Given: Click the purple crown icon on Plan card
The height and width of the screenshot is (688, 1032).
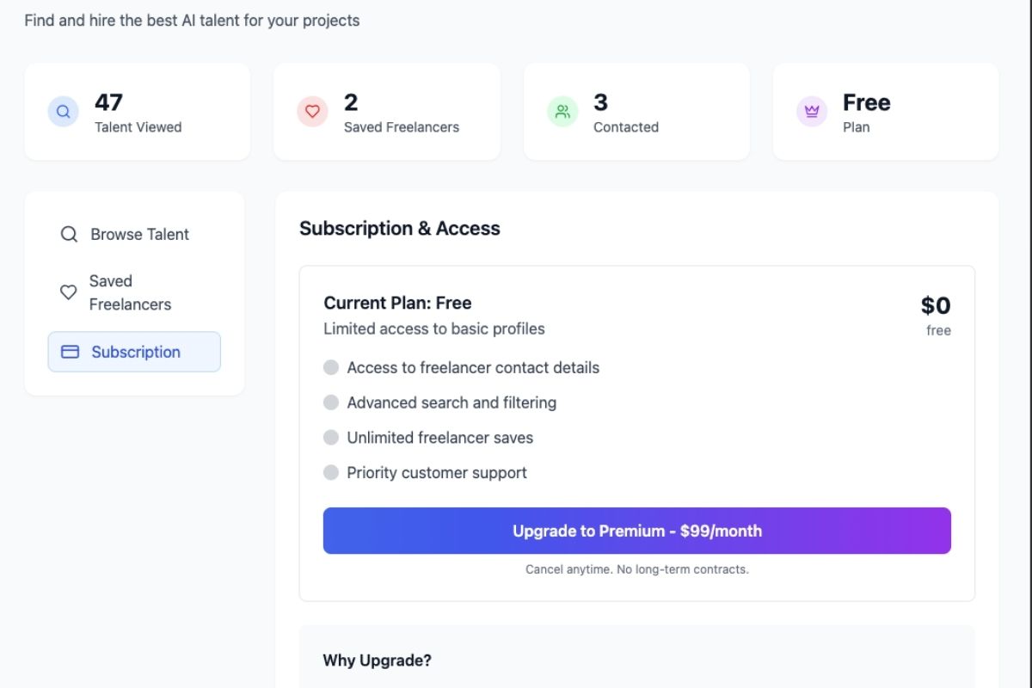Looking at the screenshot, I should [x=811, y=111].
